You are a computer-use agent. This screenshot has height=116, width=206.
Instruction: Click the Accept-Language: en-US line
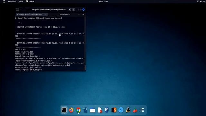(x=29, y=70)
